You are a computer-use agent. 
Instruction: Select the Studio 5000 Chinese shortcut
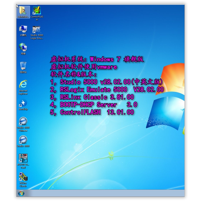coord(23,124)
